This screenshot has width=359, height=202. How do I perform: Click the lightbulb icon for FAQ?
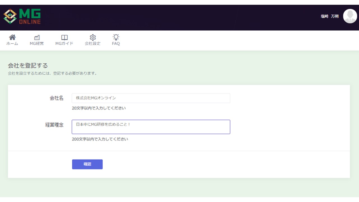pos(116,37)
